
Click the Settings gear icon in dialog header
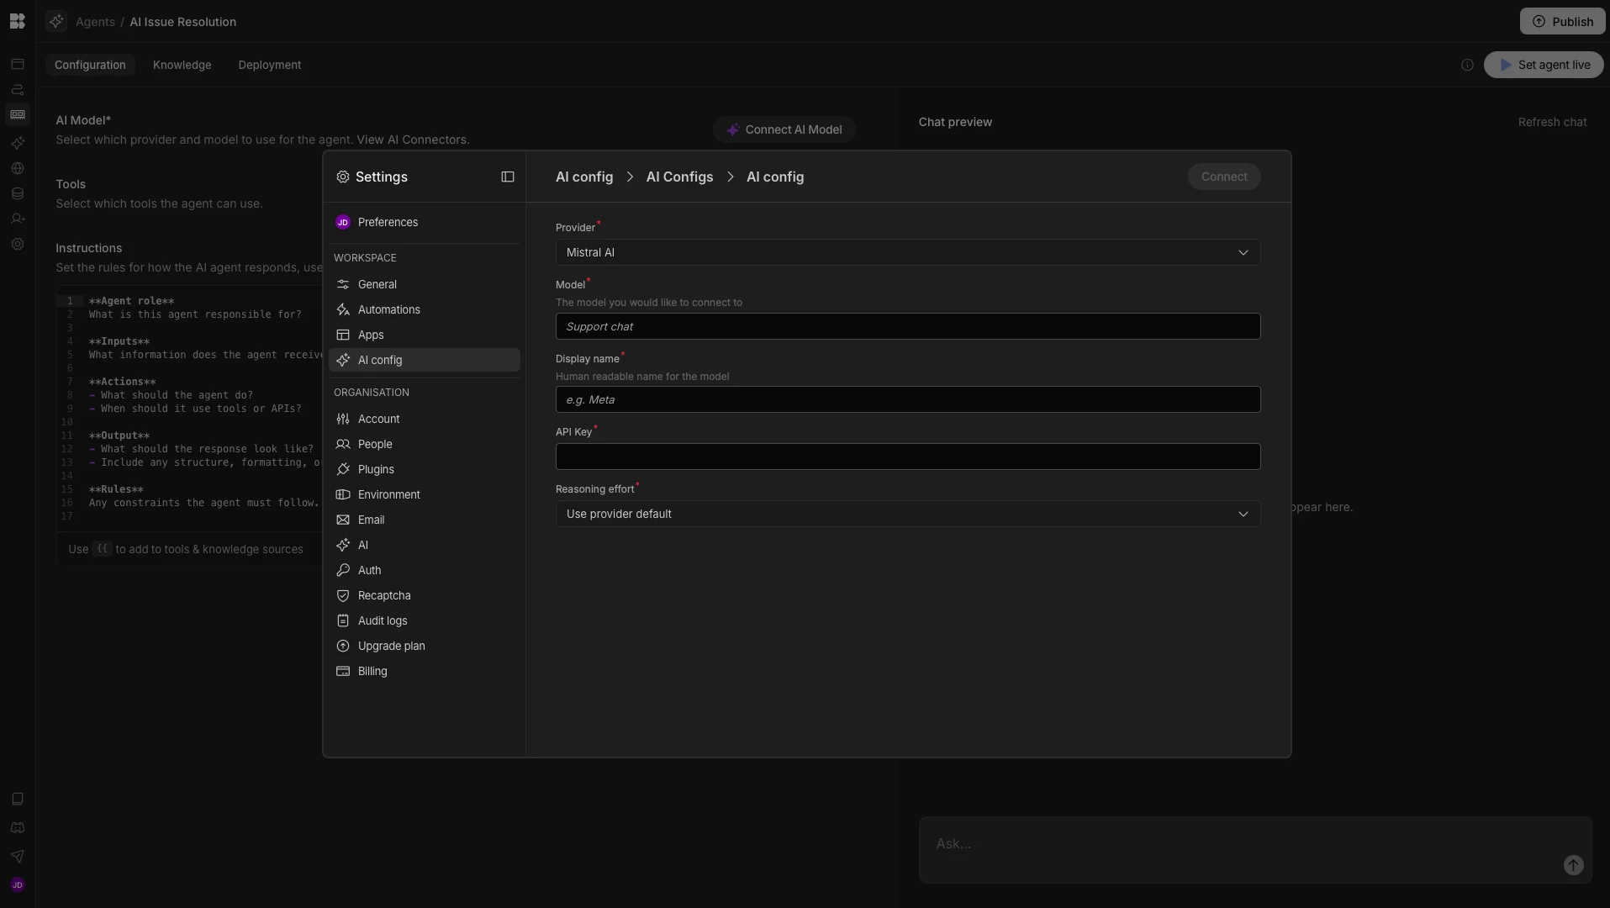pos(343,177)
